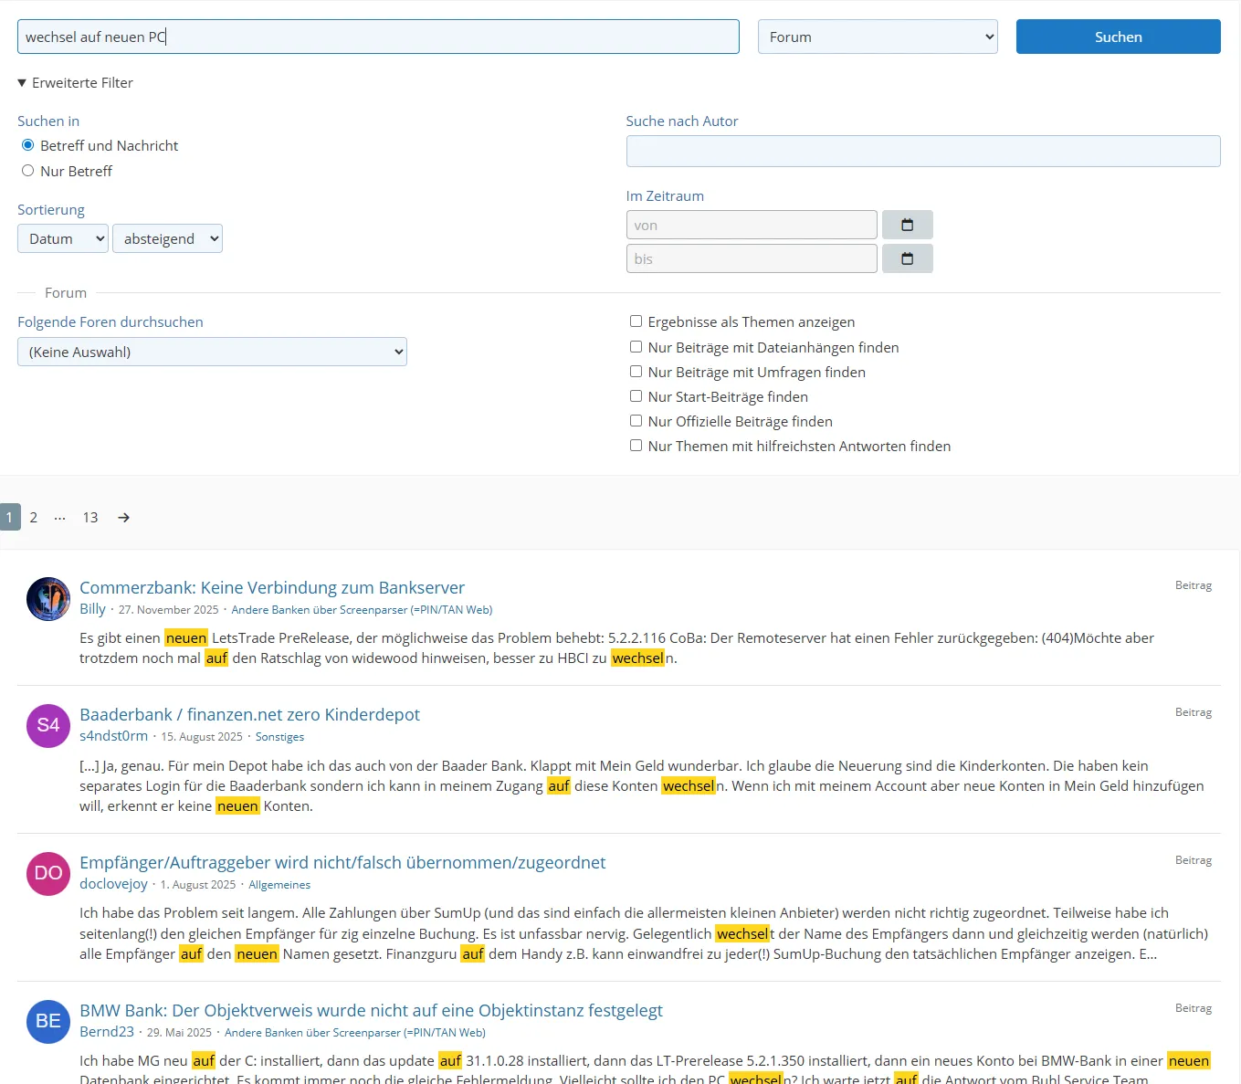Collapse the Erweiterte Filter section

75,83
